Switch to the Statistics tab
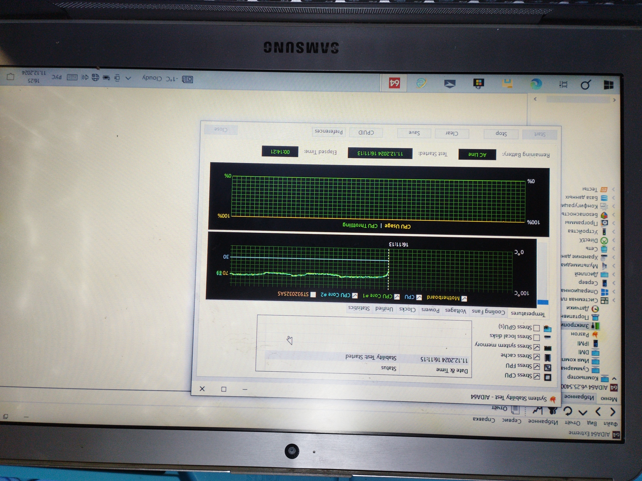Image resolution: width=642 pixels, height=481 pixels. click(x=359, y=308)
